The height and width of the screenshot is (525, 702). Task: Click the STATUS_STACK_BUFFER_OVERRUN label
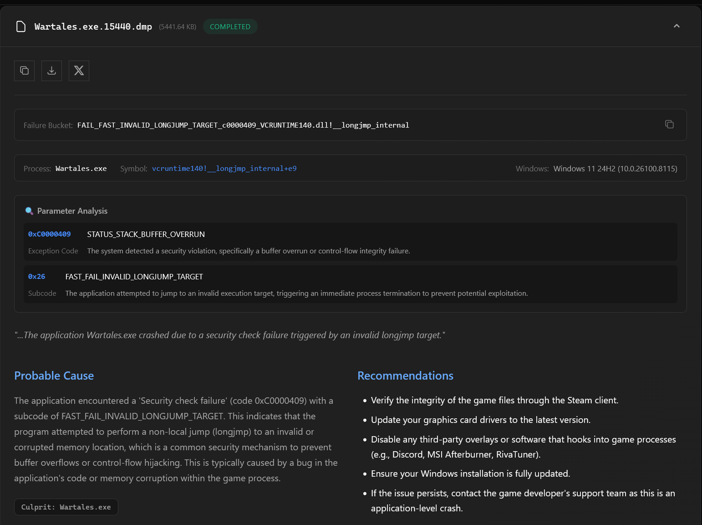click(146, 234)
